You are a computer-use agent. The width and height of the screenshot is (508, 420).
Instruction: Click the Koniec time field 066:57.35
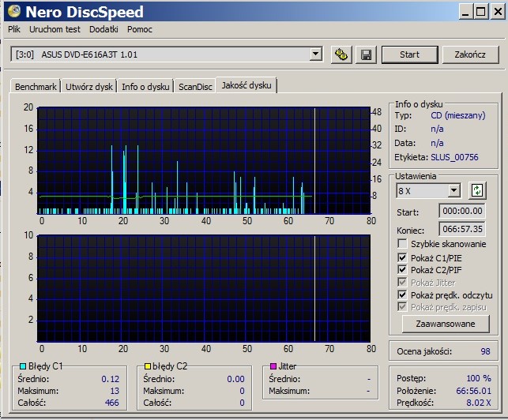462,229
